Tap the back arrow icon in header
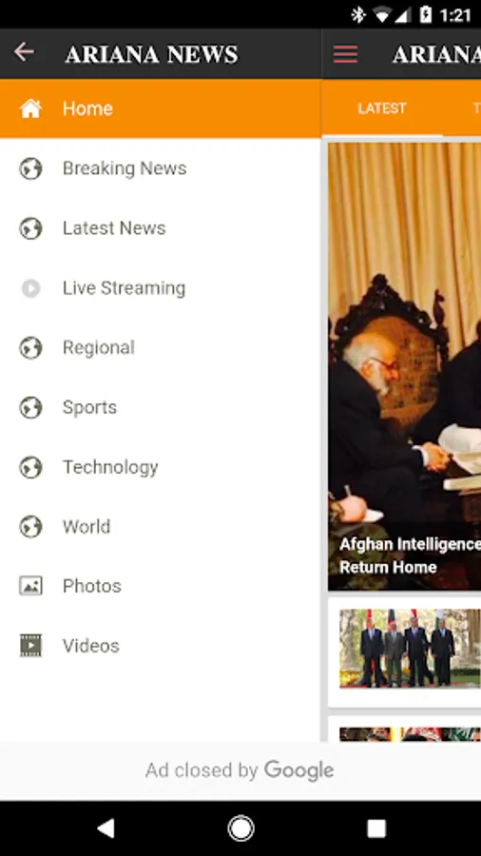 coord(24,52)
